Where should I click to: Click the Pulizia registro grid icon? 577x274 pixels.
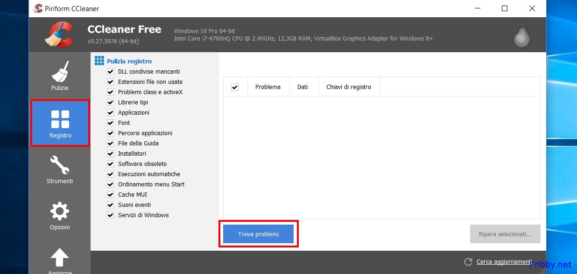pos(99,61)
